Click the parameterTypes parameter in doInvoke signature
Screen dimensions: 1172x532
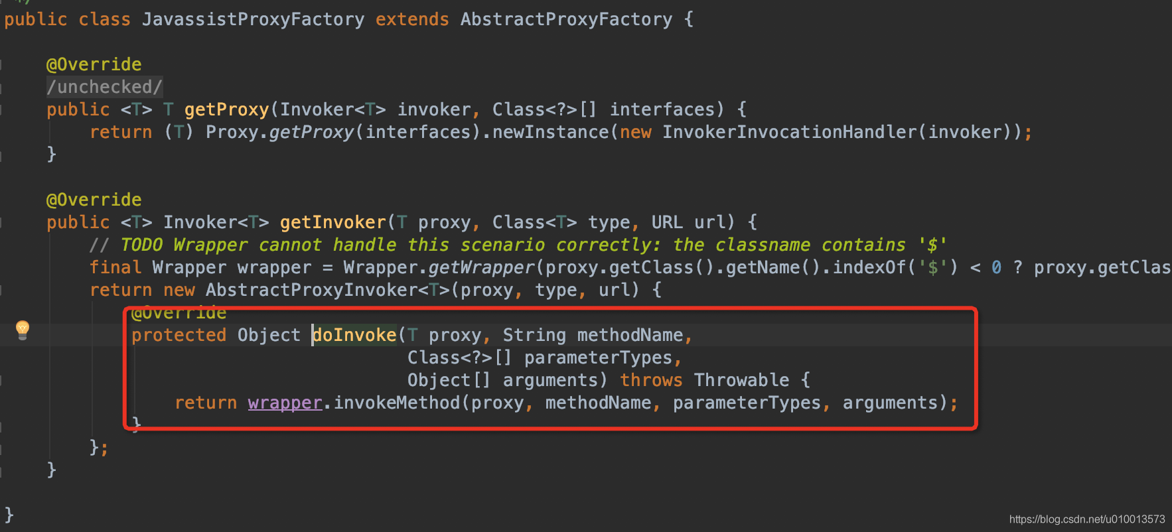(x=598, y=358)
